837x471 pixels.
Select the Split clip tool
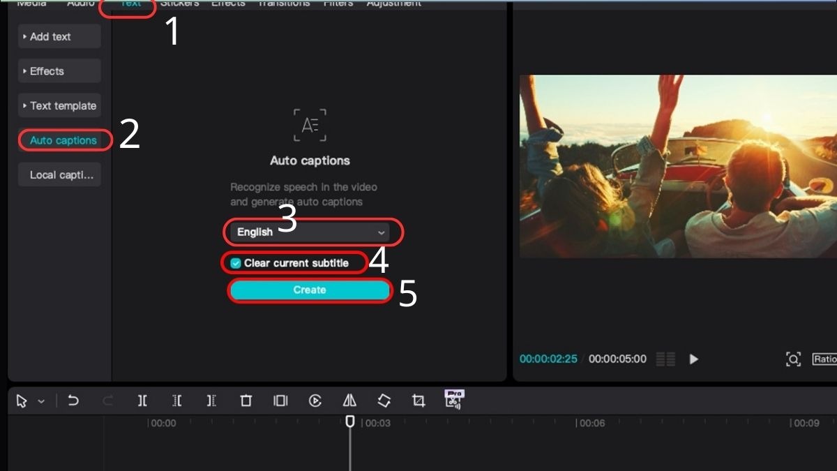[142, 401]
